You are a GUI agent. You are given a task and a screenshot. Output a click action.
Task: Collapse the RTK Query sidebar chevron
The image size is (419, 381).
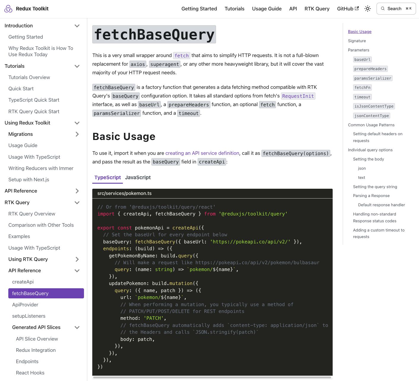[77, 203]
